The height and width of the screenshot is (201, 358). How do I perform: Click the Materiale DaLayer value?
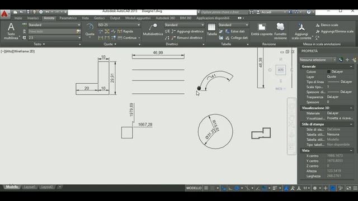333,113
